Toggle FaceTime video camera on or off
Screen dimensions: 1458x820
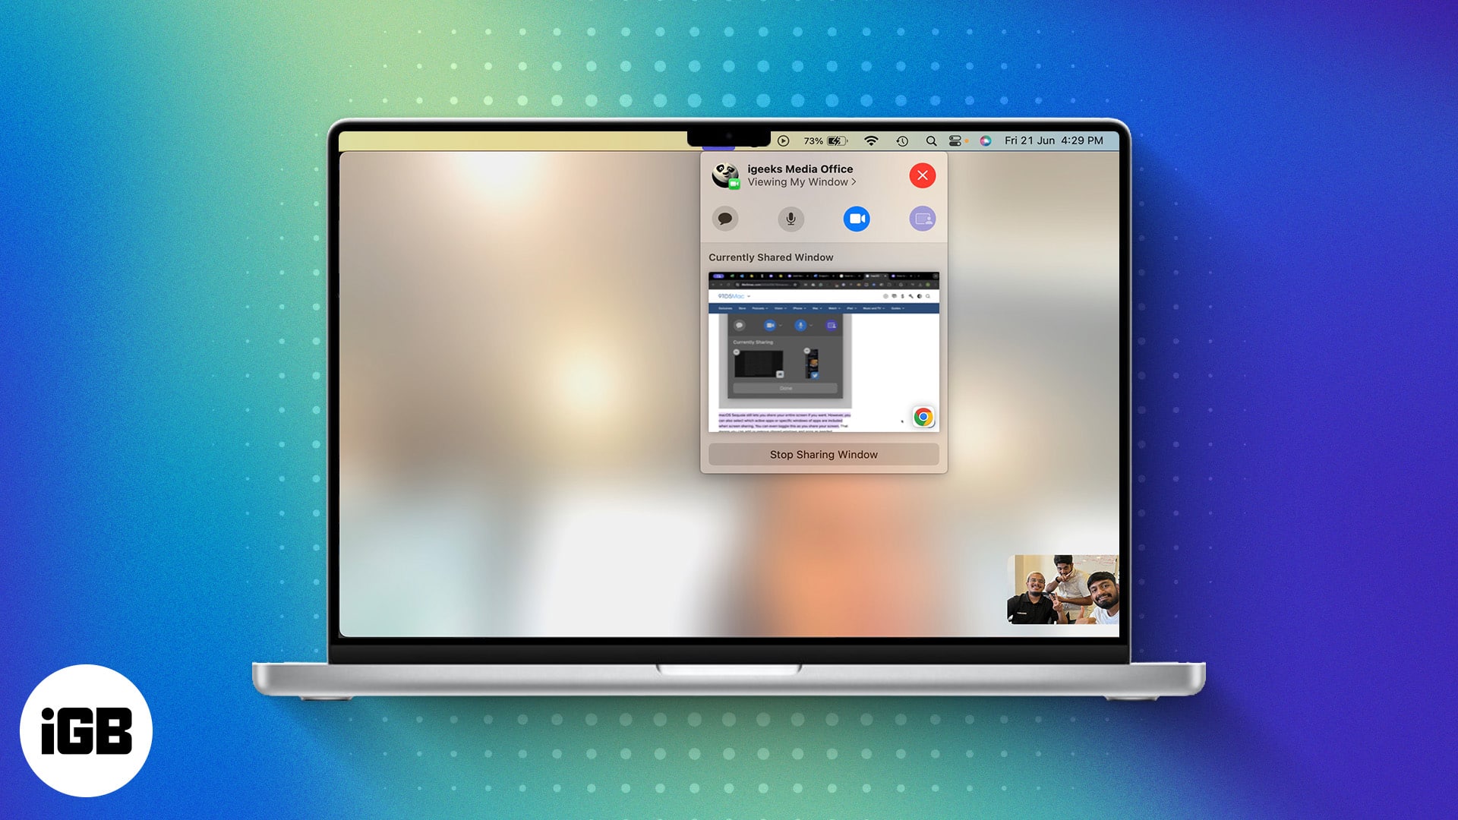[x=854, y=218]
